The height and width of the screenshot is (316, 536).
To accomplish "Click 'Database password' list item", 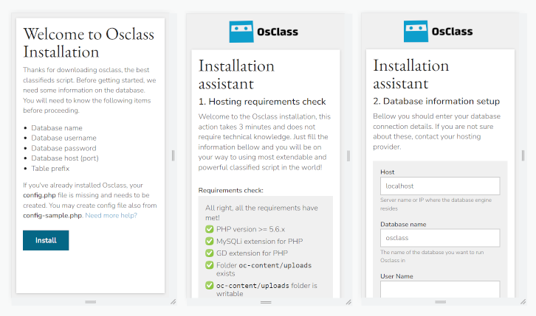I will pos(64,148).
